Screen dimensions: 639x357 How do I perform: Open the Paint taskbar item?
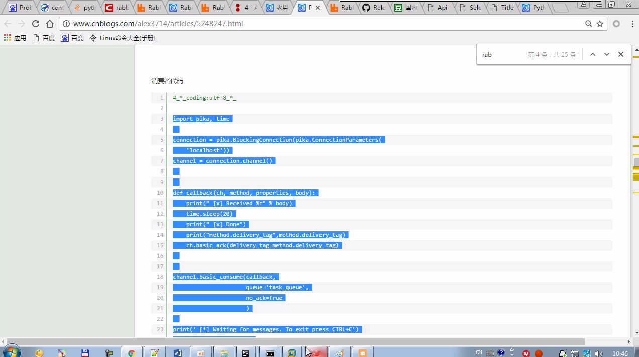click(x=340, y=353)
